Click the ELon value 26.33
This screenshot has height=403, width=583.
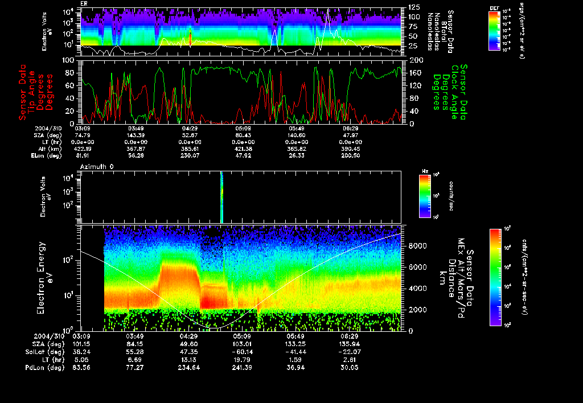point(296,155)
